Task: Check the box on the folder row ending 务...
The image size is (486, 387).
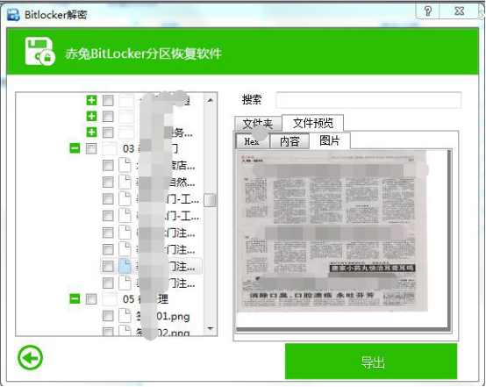Action: point(108,133)
